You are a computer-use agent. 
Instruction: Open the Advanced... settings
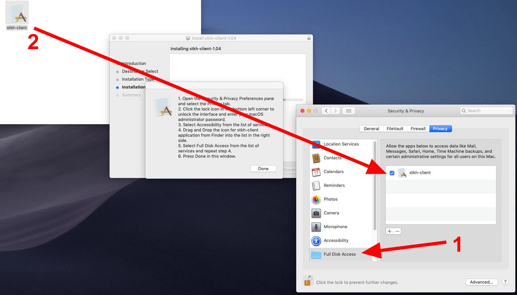482,282
